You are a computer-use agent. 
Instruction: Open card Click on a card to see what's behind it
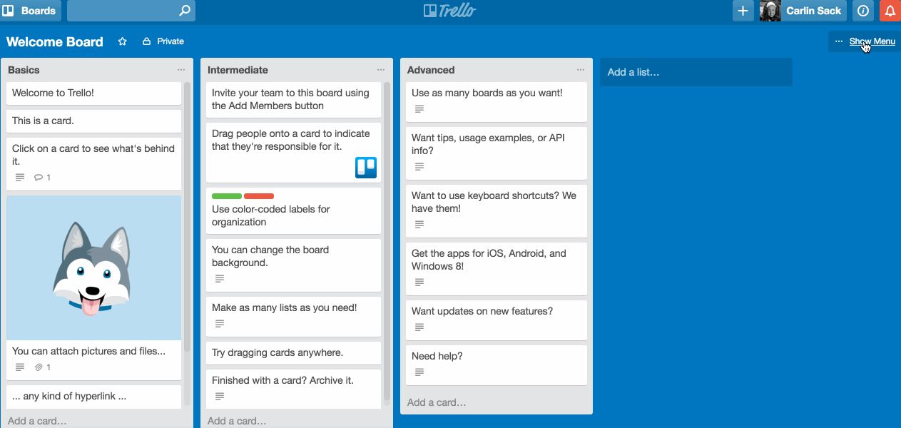94,163
